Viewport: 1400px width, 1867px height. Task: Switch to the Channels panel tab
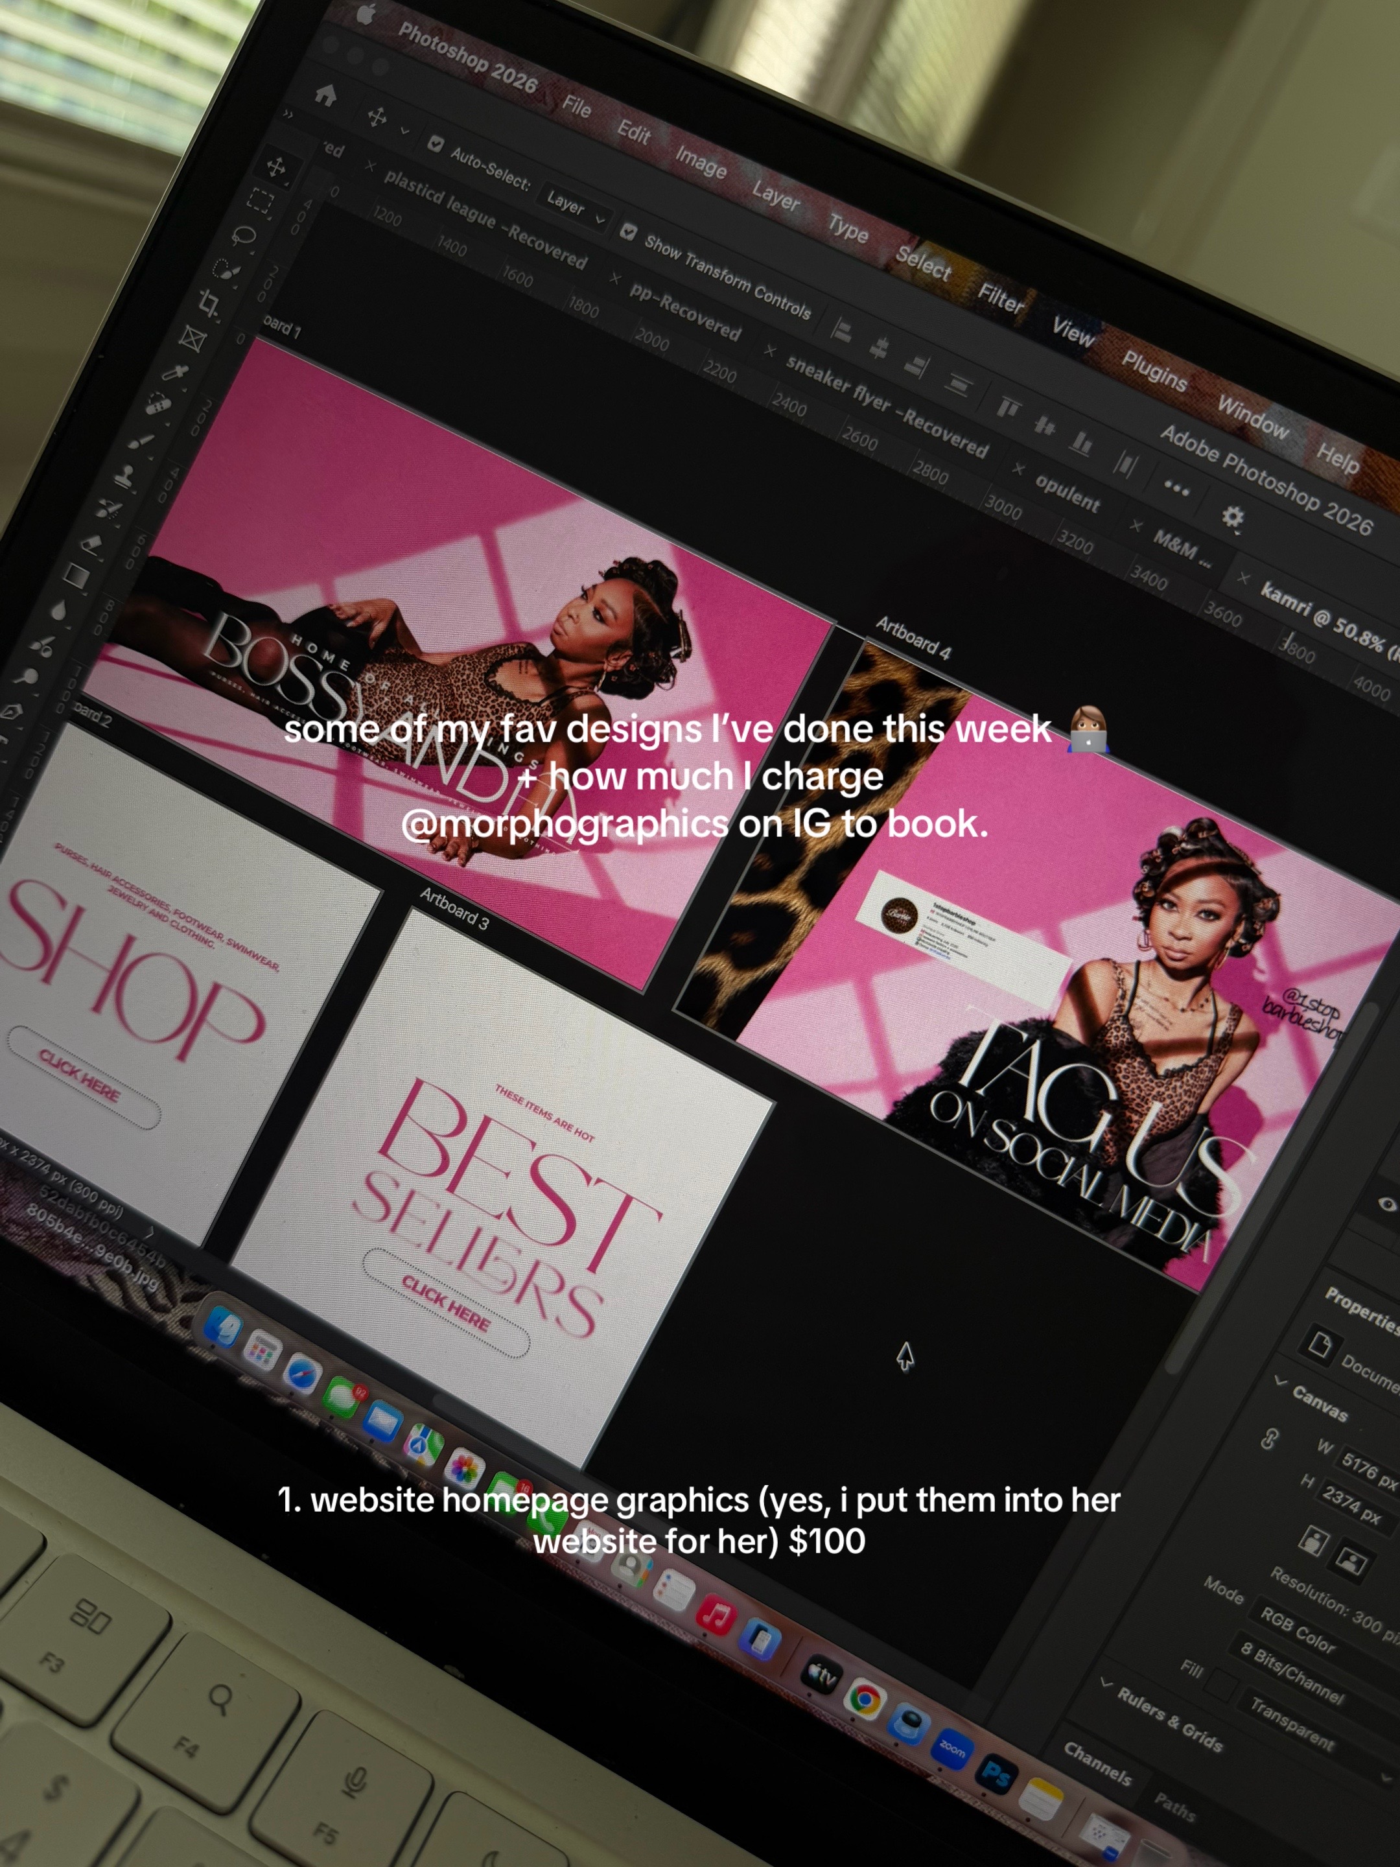click(1098, 1763)
